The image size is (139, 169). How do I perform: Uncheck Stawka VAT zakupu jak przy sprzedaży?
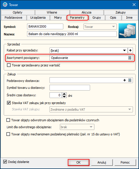(x=9, y=103)
